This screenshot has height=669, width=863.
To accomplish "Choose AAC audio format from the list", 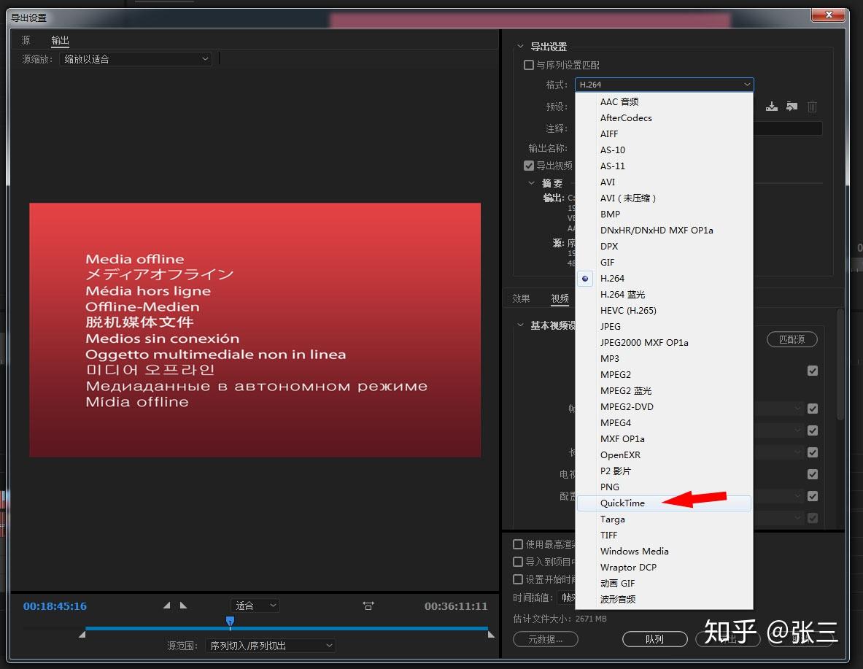I will pyautogui.click(x=665, y=101).
